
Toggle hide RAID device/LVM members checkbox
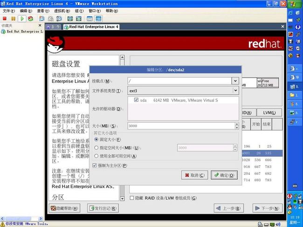(x=132, y=198)
